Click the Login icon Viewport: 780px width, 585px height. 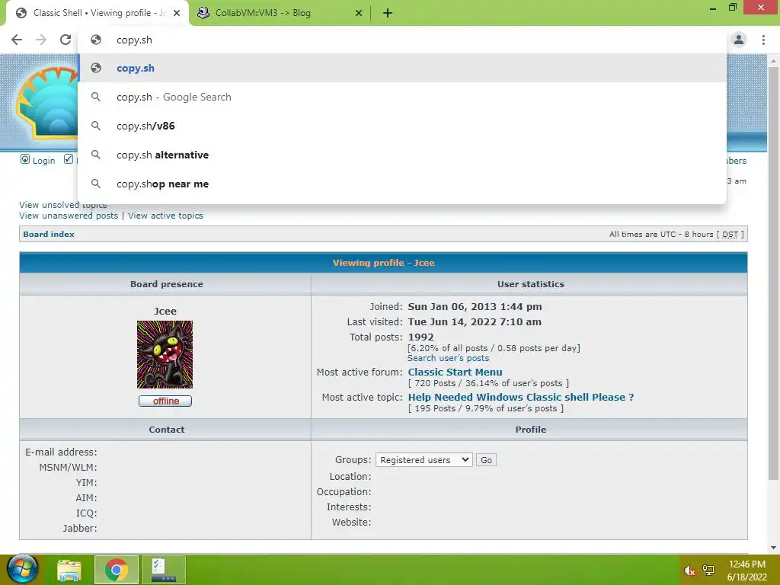[x=25, y=159]
